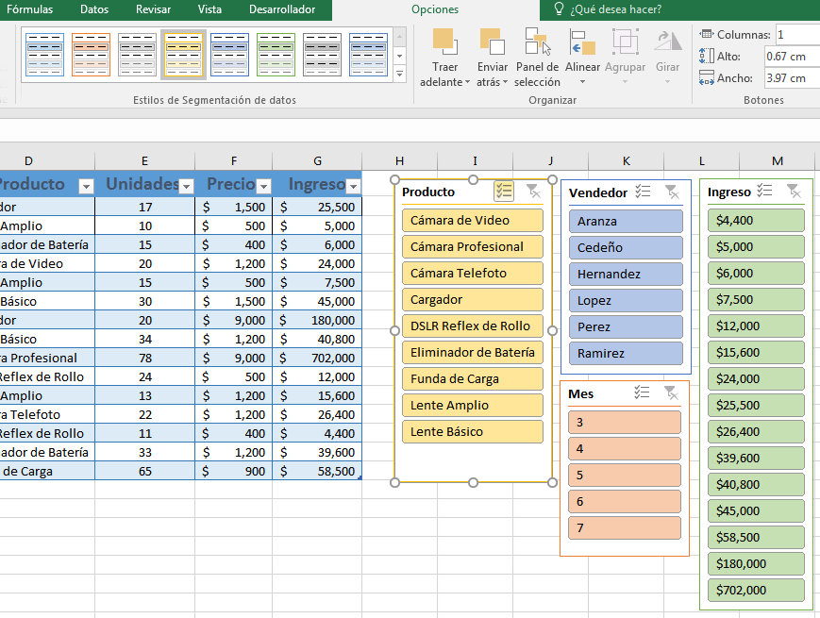Select Cámara de Video in the Producto slicer
Image resolution: width=820 pixels, height=618 pixels.
tap(472, 219)
